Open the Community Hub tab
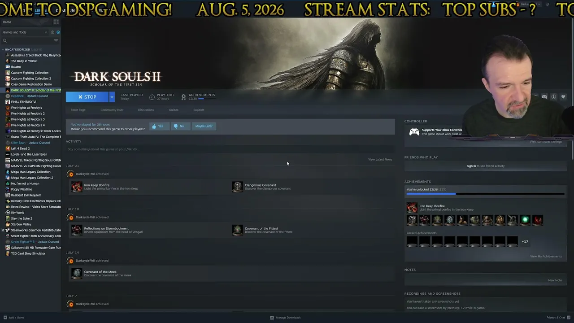This screenshot has height=323, width=574. [x=112, y=110]
